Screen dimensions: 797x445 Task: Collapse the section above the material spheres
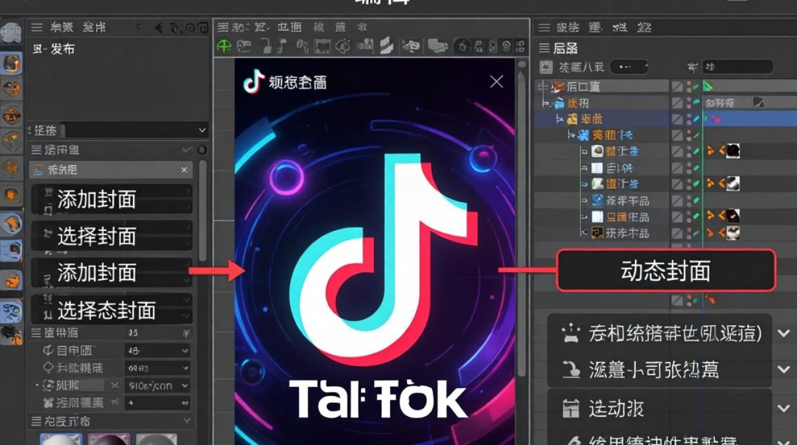(x=187, y=421)
